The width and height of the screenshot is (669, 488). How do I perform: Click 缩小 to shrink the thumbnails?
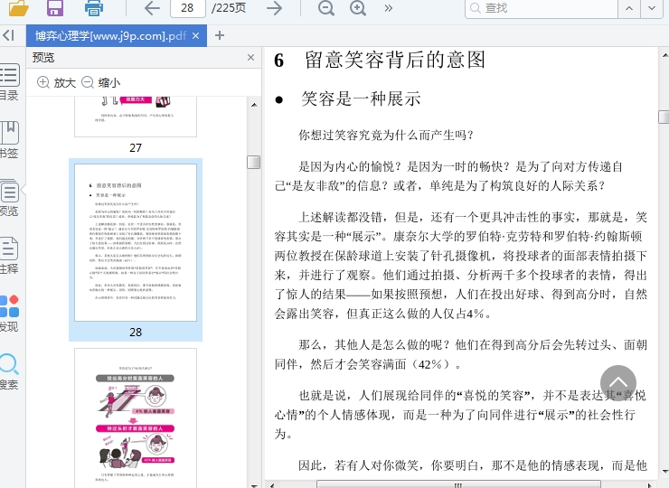[x=100, y=82]
